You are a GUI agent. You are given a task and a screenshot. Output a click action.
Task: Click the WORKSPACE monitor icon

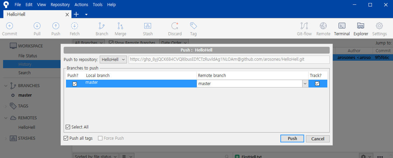coord(13,46)
